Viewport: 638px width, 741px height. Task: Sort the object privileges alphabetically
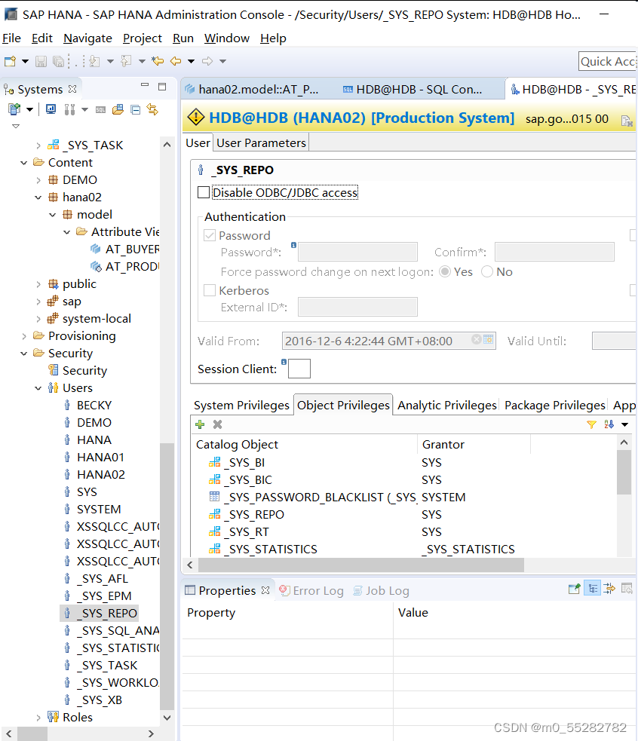click(609, 424)
